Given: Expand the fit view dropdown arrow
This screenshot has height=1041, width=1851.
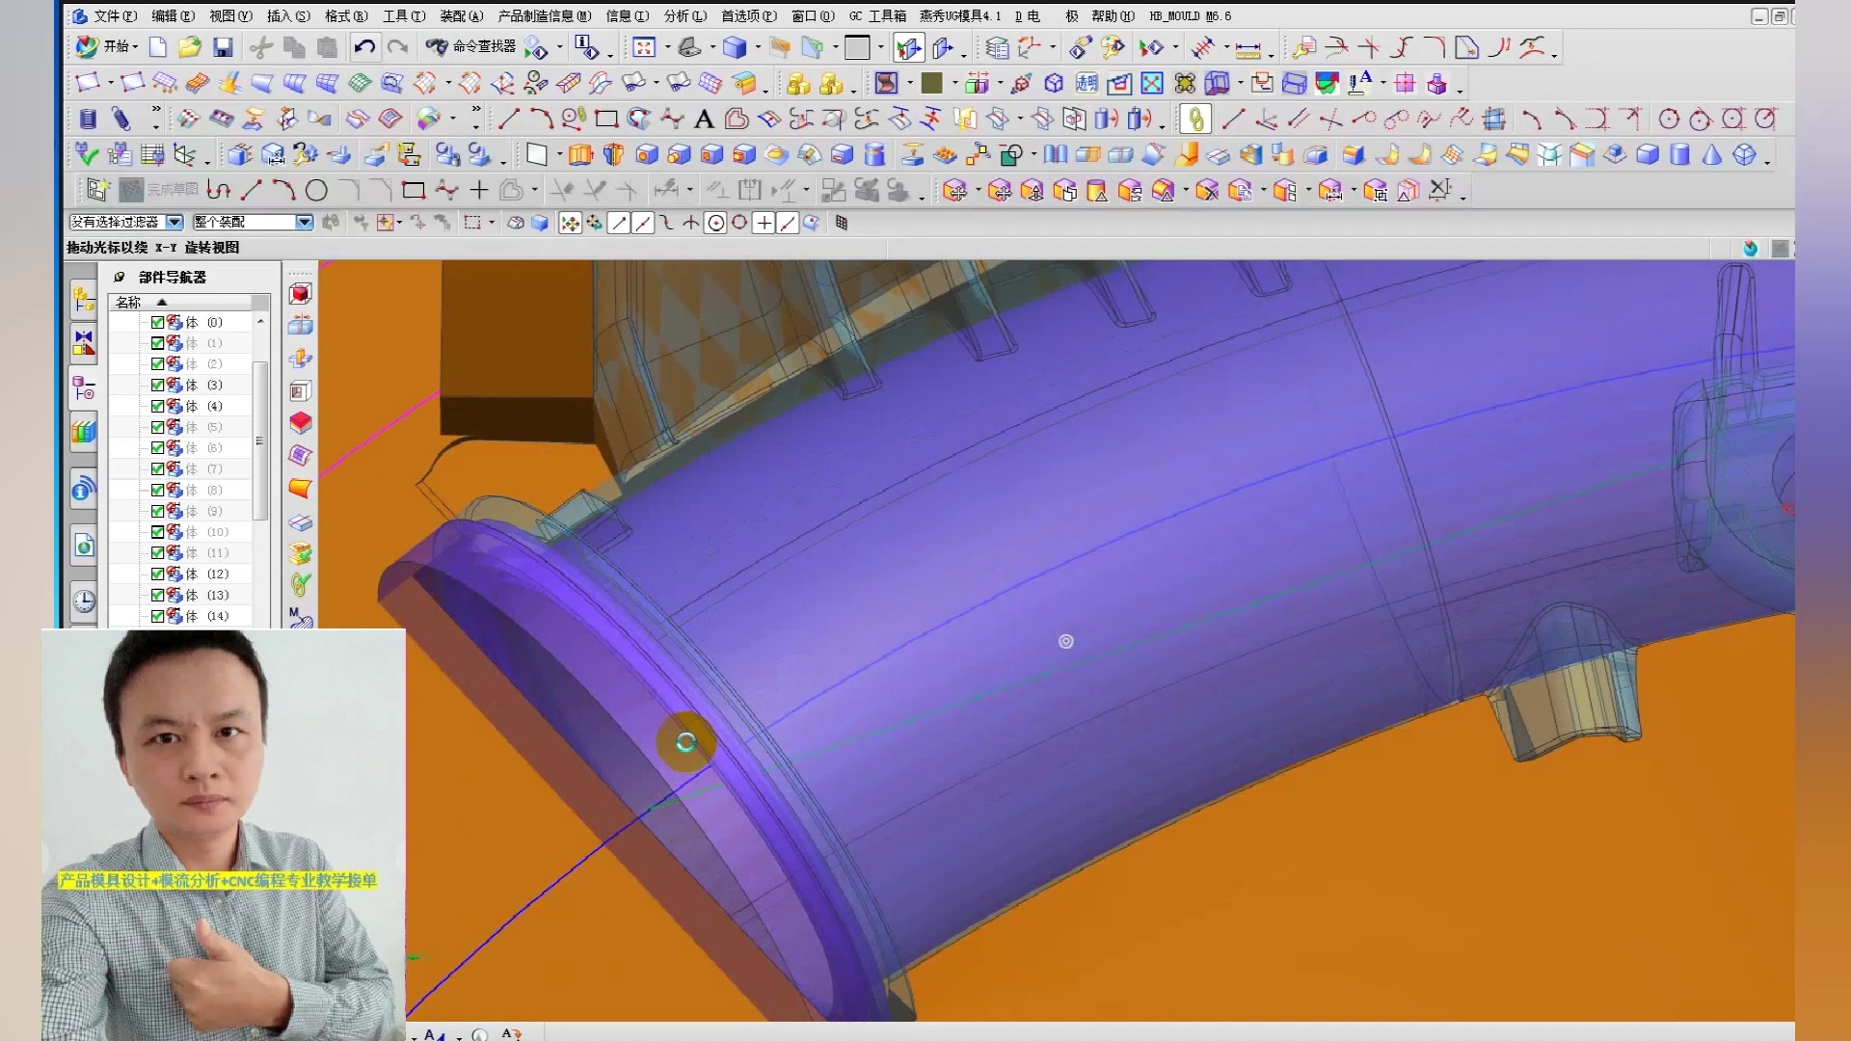Looking at the screenshot, I should [x=667, y=47].
